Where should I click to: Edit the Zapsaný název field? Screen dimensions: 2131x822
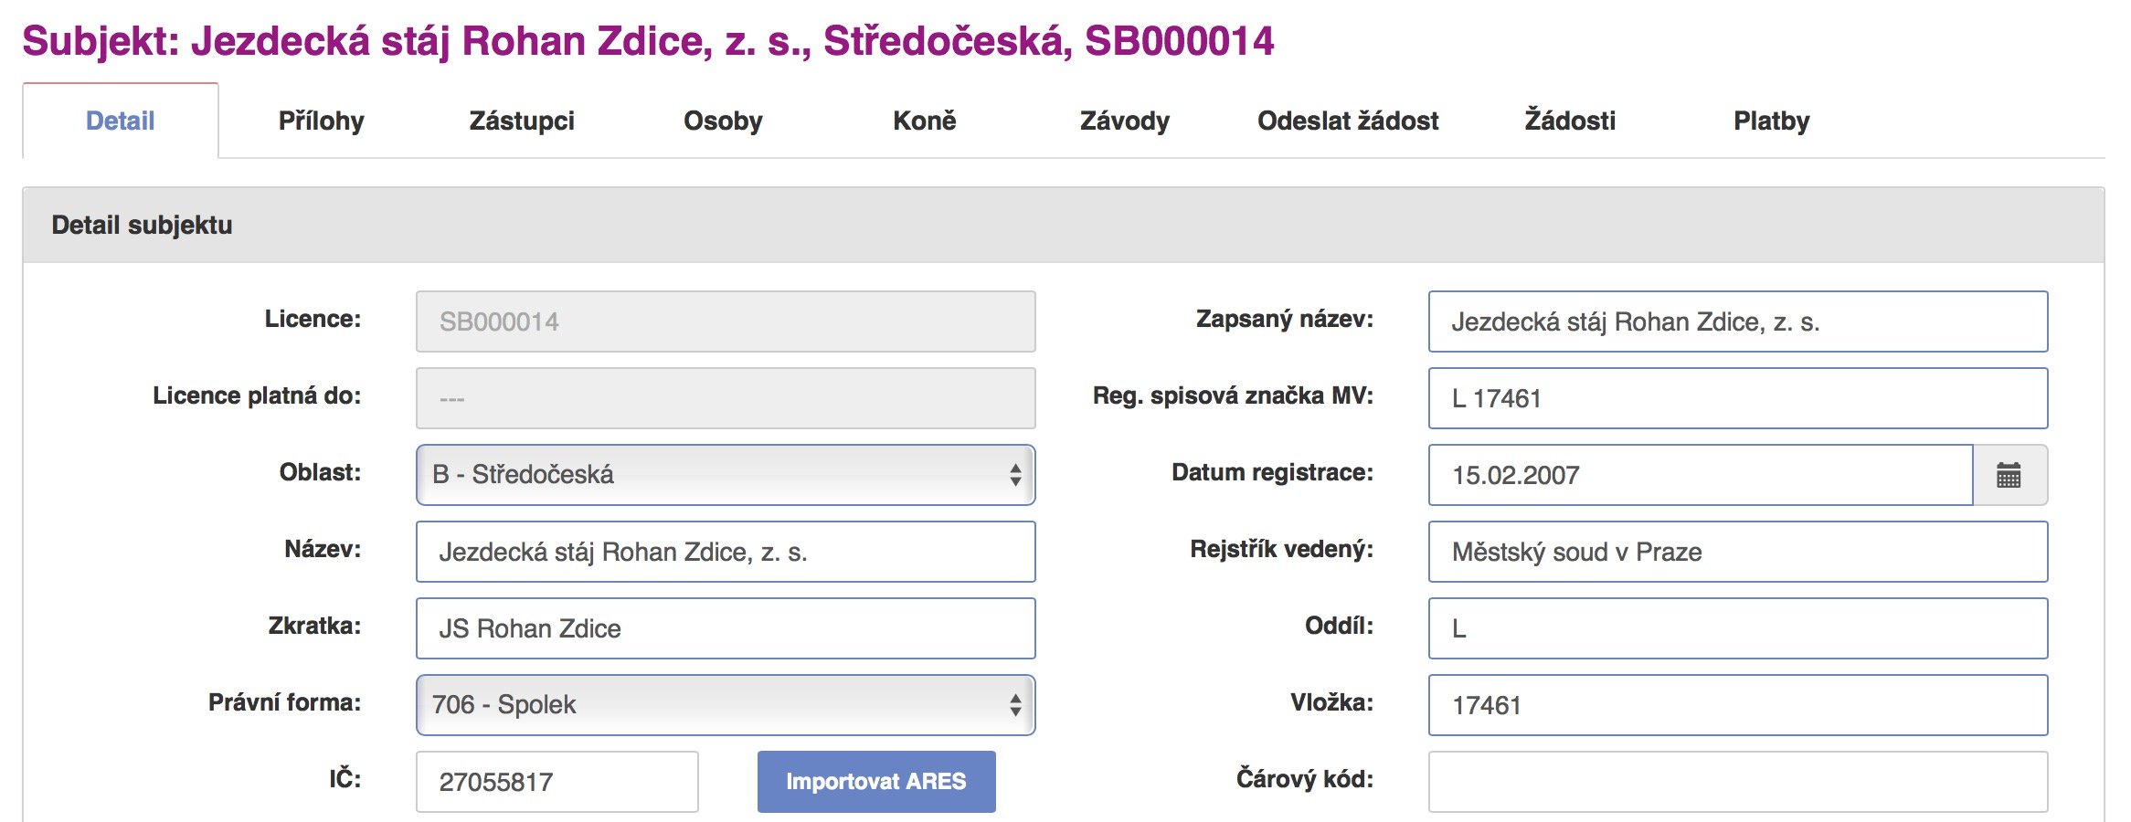(x=1737, y=321)
